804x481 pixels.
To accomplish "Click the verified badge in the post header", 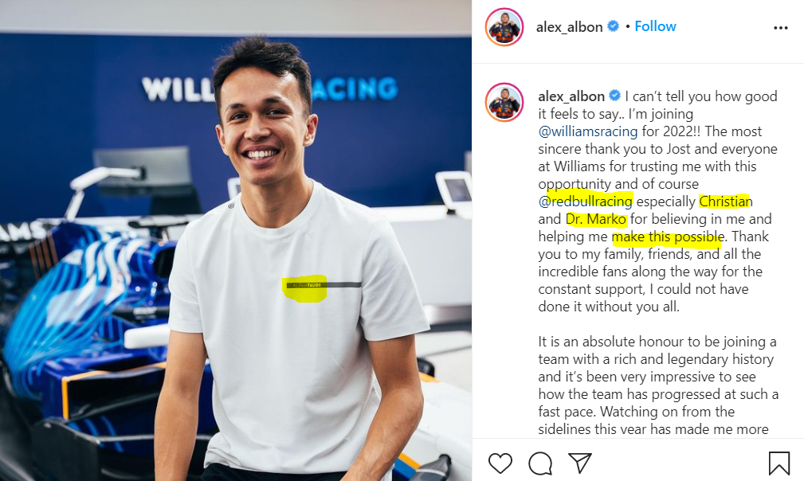I will (x=613, y=26).
